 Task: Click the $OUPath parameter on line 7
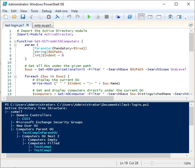pos(55,52)
